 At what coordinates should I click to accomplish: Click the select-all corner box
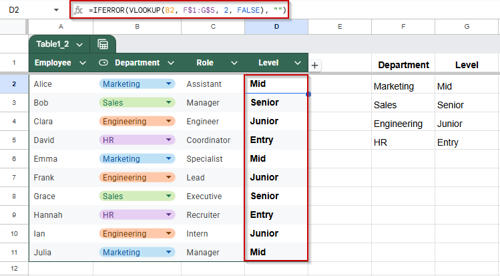click(x=13, y=27)
